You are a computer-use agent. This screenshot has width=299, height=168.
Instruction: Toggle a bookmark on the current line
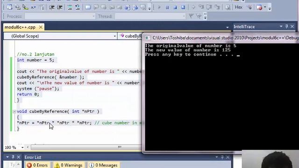88,7
